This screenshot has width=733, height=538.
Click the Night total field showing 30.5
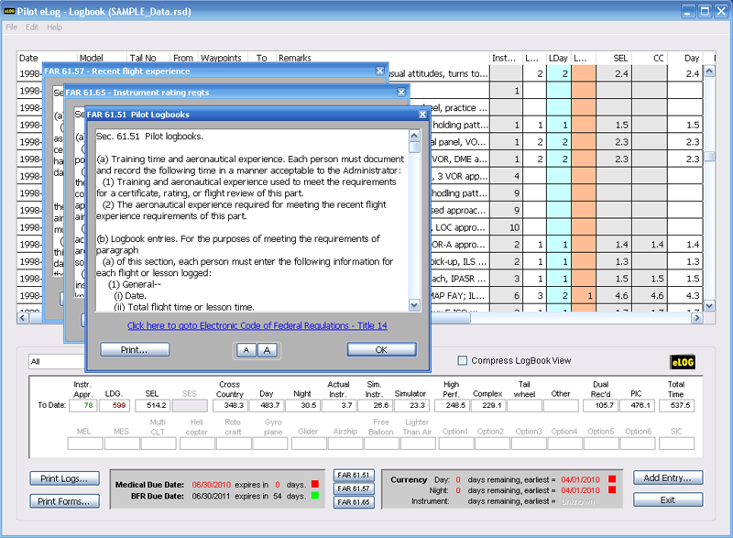click(303, 405)
